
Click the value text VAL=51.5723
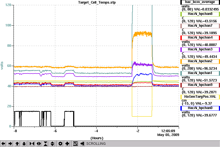coord(207,80)
